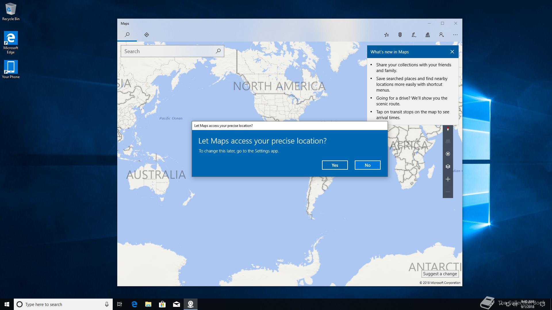Click "Going for a drive?" bullet text

pos(412,101)
